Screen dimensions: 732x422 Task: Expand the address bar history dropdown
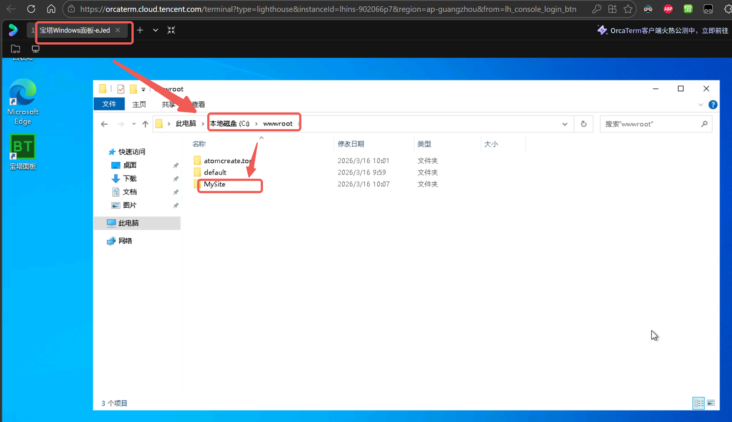click(x=565, y=124)
